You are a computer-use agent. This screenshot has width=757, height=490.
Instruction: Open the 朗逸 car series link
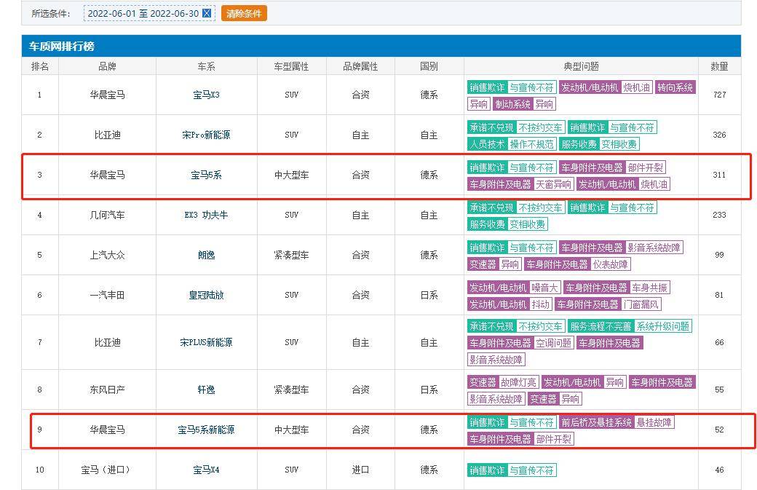[206, 256]
